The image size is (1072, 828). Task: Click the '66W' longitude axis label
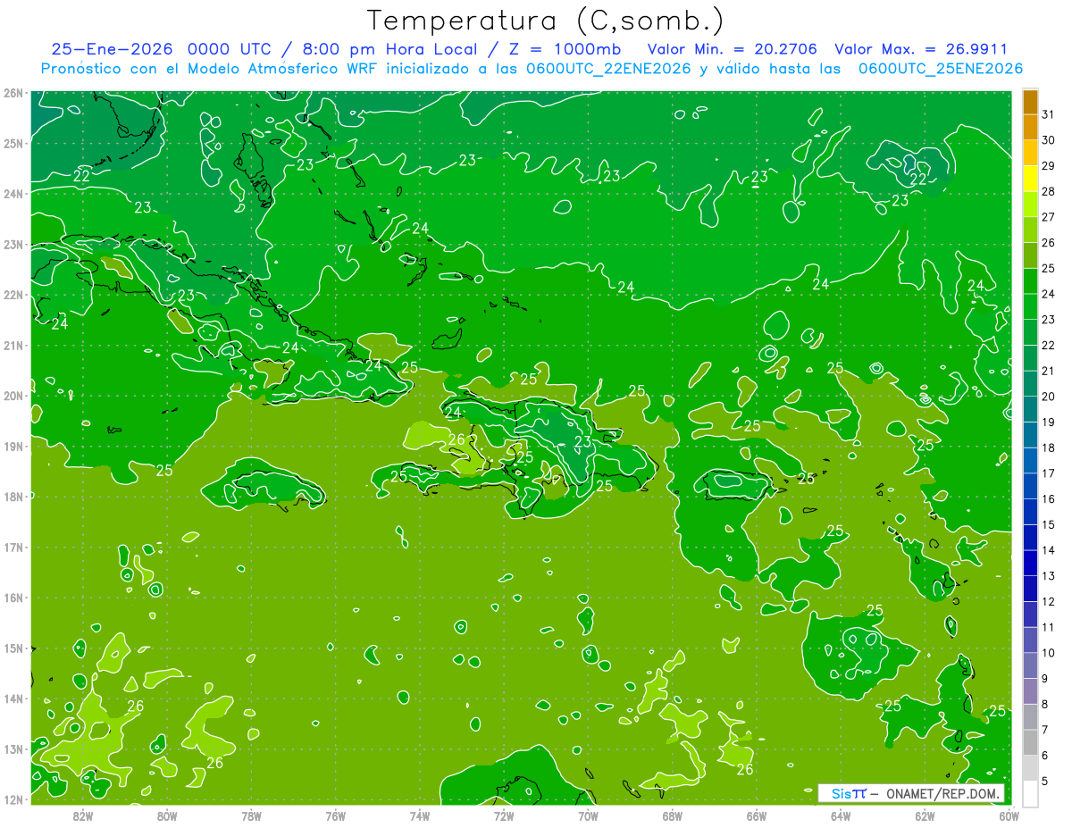(x=757, y=815)
